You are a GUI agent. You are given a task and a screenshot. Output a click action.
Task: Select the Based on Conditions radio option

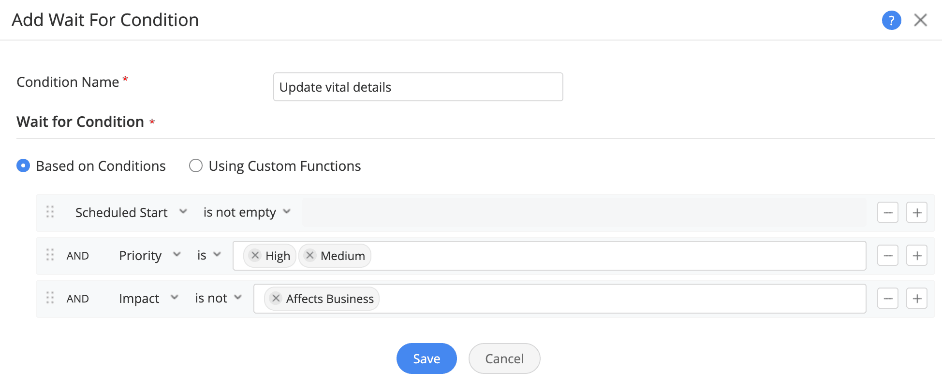(x=23, y=166)
